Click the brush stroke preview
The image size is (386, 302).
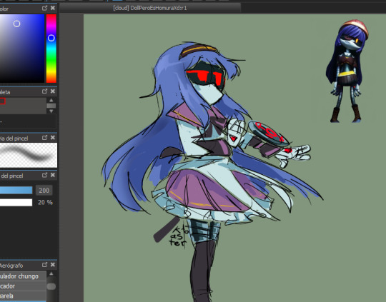[29, 155]
